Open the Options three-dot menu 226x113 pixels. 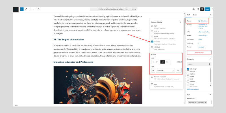coord(212,9)
